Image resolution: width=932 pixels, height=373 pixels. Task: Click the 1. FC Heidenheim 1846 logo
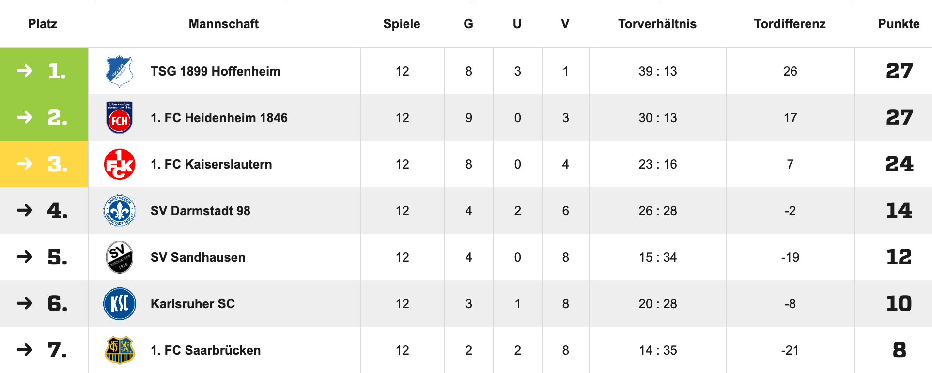(x=119, y=118)
